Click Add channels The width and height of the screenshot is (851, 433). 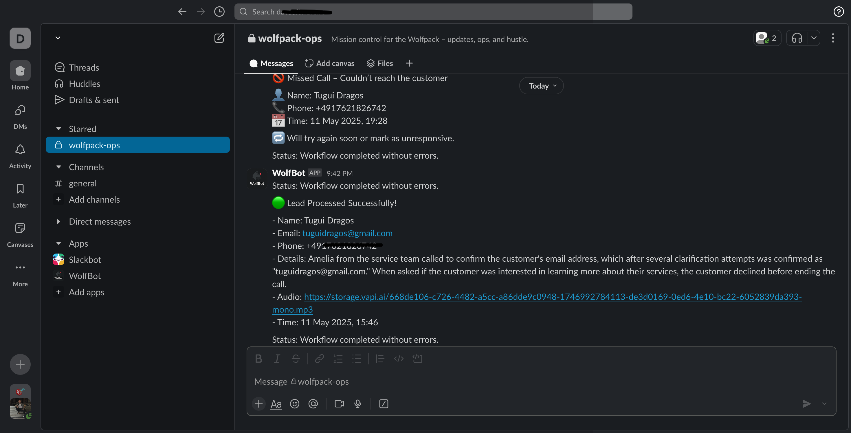pyautogui.click(x=137, y=199)
